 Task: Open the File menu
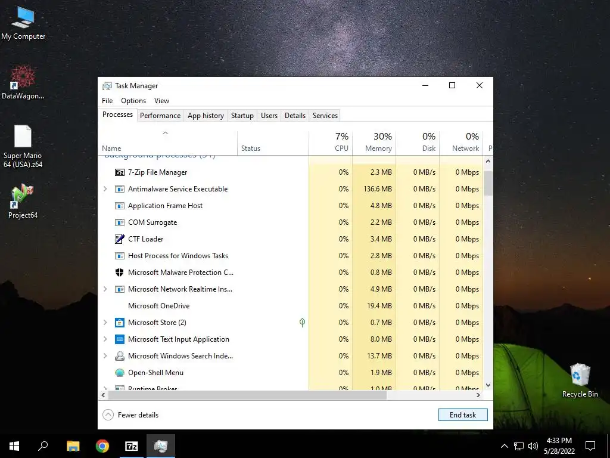click(x=107, y=100)
